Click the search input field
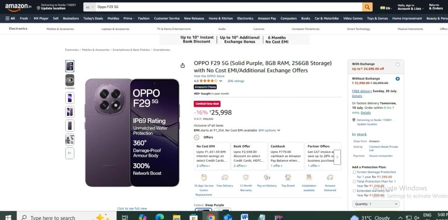The width and height of the screenshot is (448, 220). point(228,7)
